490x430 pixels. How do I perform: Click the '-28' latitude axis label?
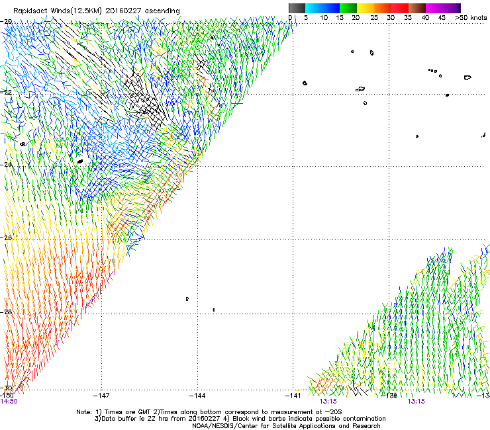click(x=6, y=312)
